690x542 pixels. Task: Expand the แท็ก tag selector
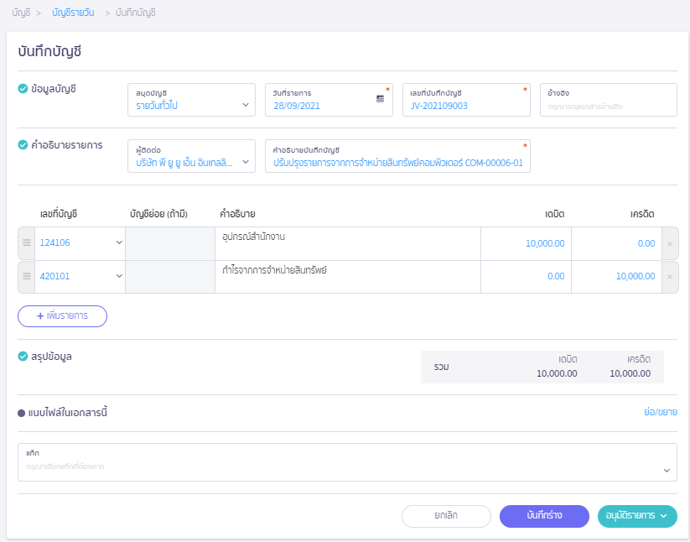click(347, 462)
